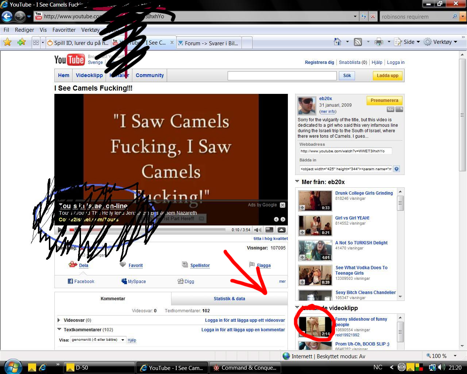Viewport: 467px width, 374px height.
Task: Click the RSS feeds icon
Action: 358,42
